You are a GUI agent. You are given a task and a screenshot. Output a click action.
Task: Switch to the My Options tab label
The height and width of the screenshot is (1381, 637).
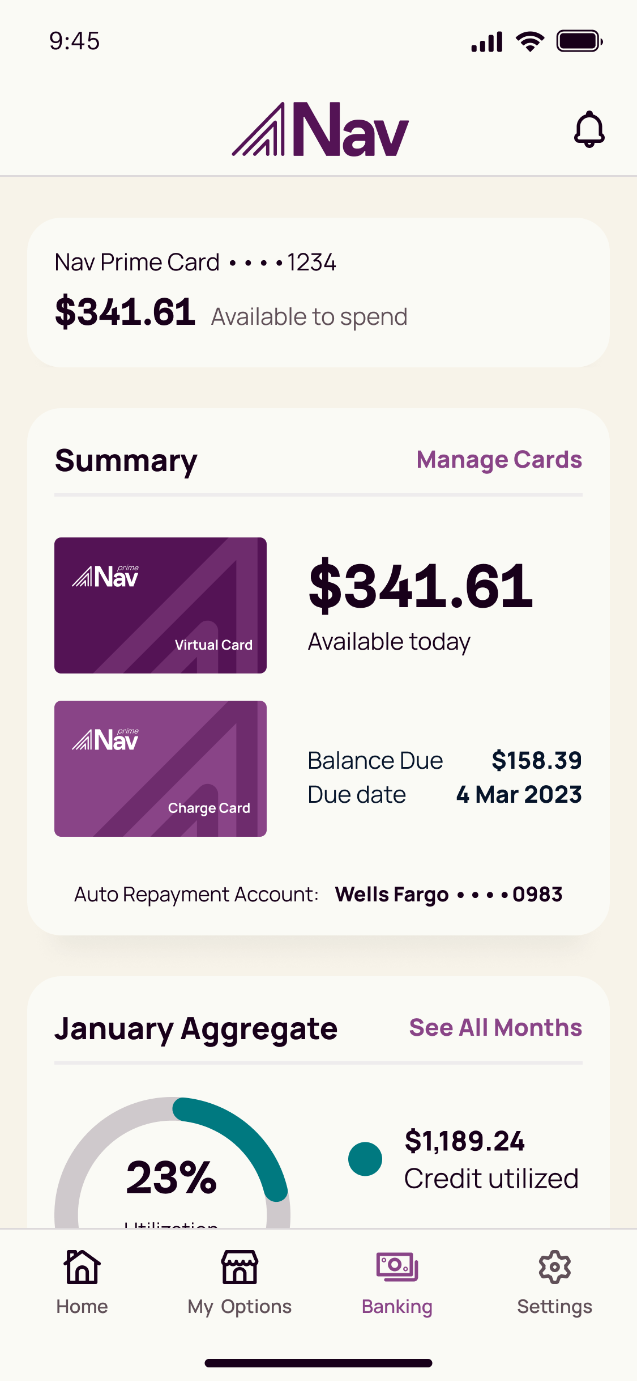240,1307
